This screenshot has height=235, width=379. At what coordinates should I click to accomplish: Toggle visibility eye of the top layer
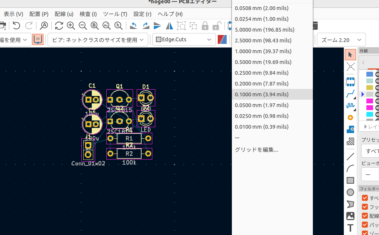377,74
